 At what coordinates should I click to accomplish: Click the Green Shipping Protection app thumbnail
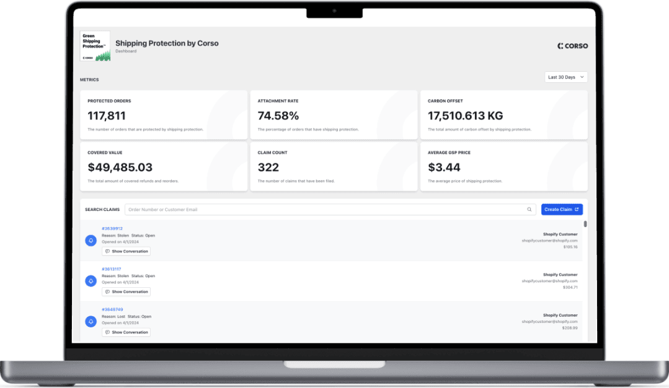[x=95, y=46]
